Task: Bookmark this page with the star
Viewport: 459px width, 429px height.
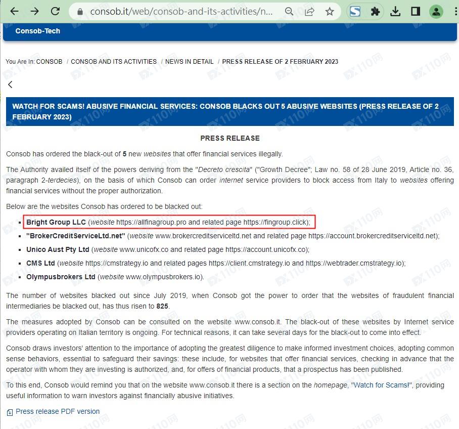Action: [x=330, y=12]
